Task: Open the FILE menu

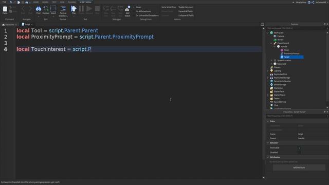Action: coord(4,2)
